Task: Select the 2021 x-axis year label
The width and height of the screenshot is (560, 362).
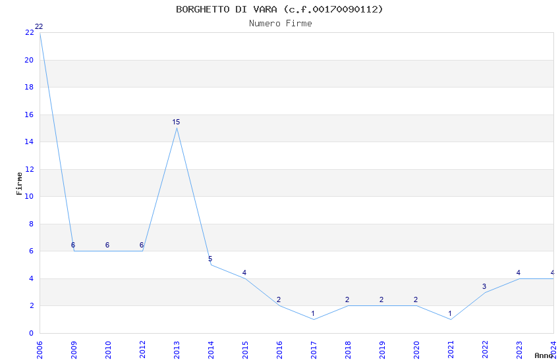Action: tap(451, 350)
